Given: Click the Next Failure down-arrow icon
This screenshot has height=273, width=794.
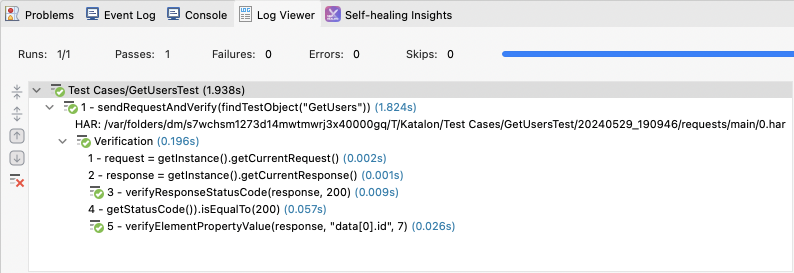Looking at the screenshot, I should (17, 158).
